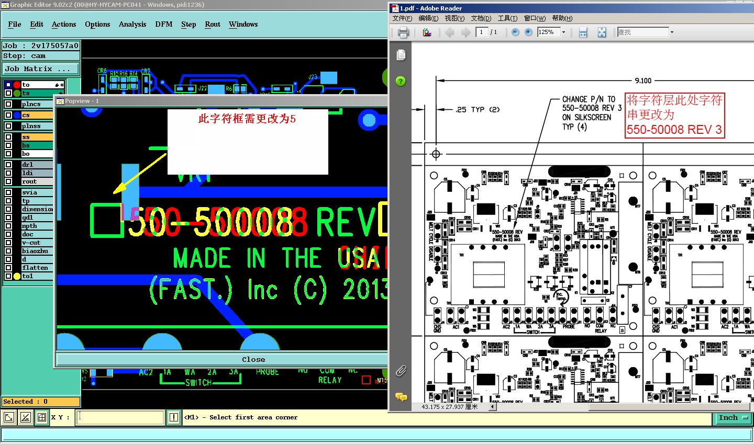Click the snap/diagonal arrow icon in status bar
The image size is (754, 445).
tap(9, 417)
